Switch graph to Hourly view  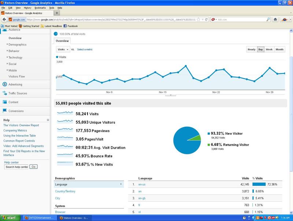point(252,50)
